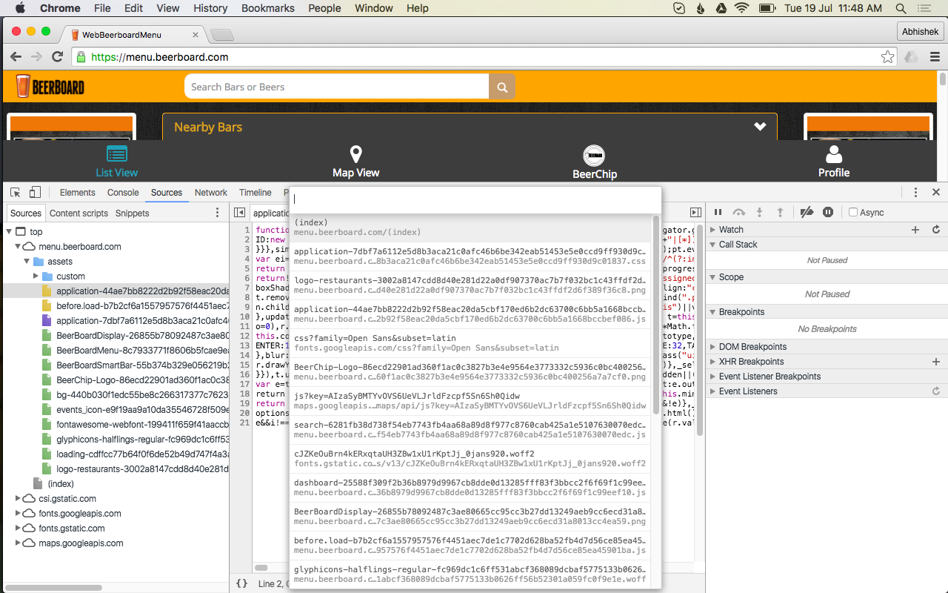
Task: Deactivate breakpoints icon
Action: coord(807,213)
